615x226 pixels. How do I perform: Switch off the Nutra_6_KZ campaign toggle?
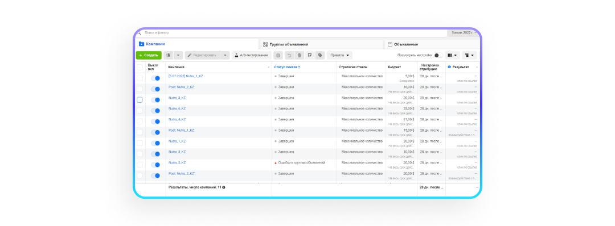click(x=155, y=111)
